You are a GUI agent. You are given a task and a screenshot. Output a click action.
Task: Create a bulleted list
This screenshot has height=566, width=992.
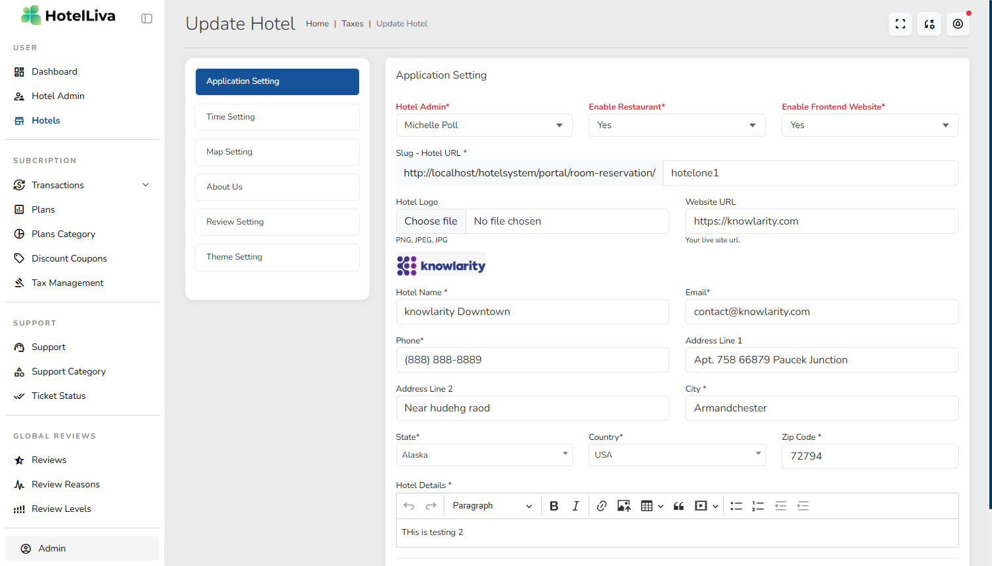tap(736, 506)
